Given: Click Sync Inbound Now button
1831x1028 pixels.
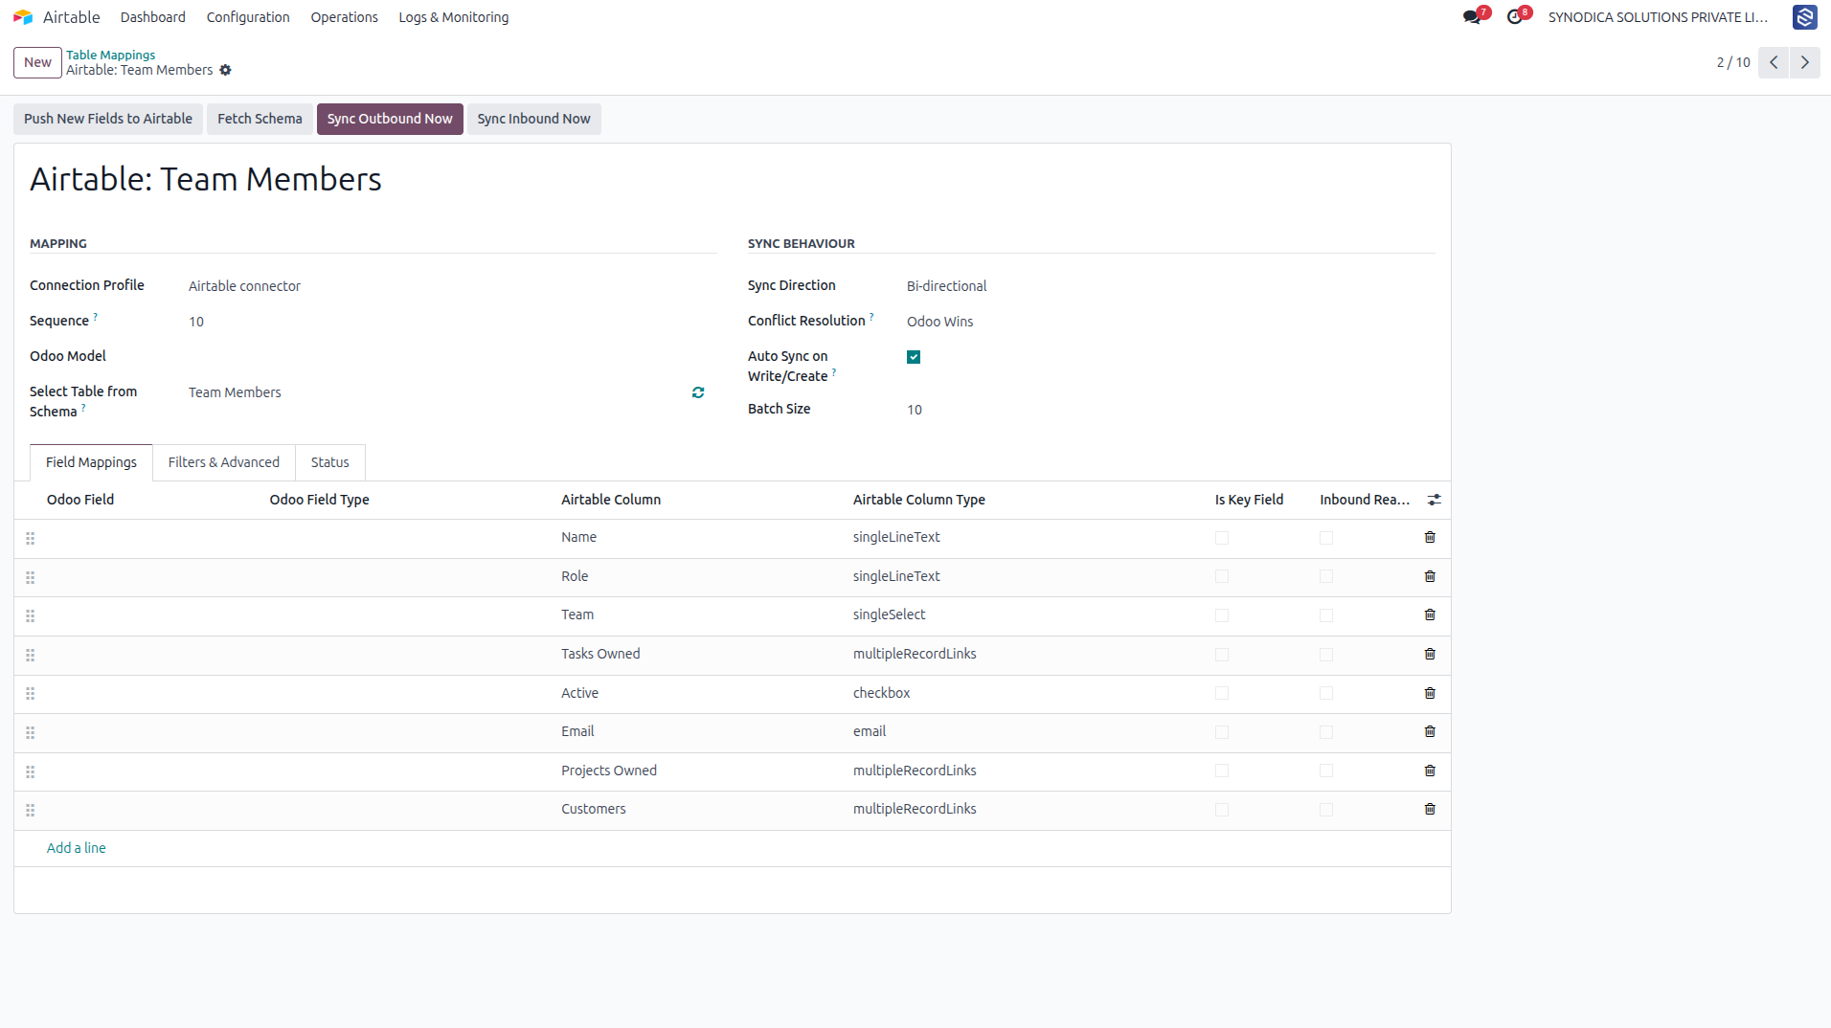Looking at the screenshot, I should pyautogui.click(x=533, y=119).
